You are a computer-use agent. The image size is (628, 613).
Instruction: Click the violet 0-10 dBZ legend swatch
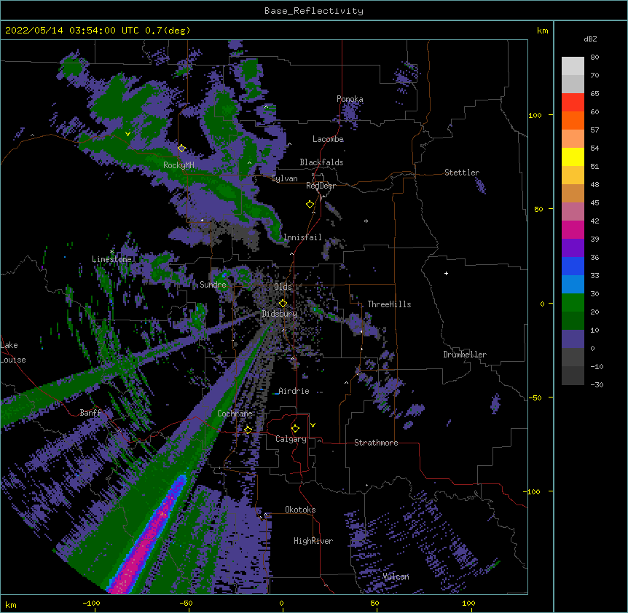point(573,339)
